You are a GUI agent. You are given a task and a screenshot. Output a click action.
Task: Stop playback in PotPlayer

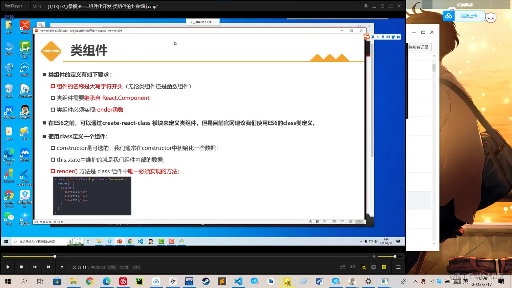point(21,267)
